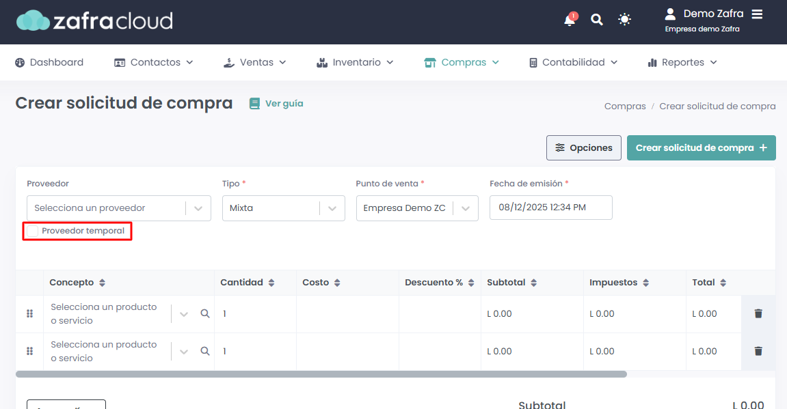Open the notifications bell icon

click(570, 20)
